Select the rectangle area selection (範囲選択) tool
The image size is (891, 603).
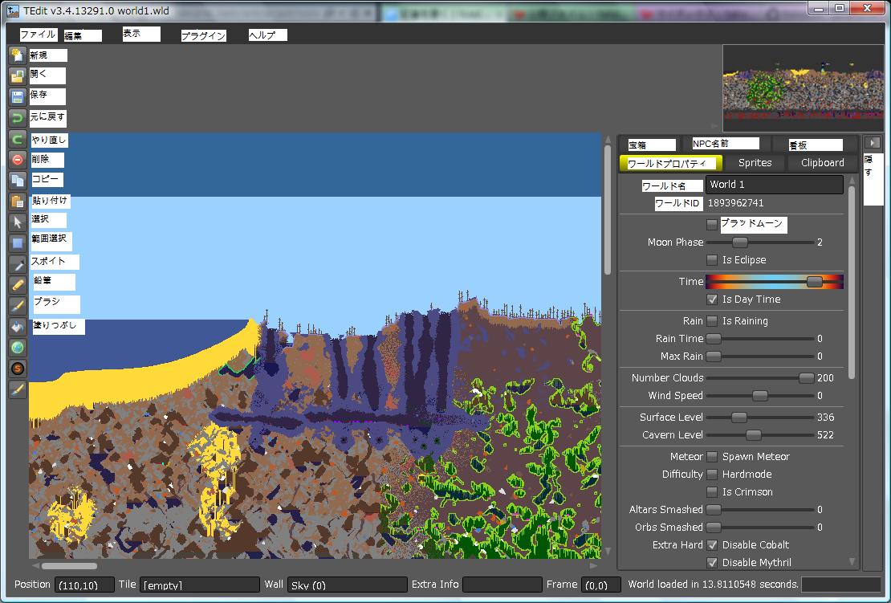[x=17, y=242]
